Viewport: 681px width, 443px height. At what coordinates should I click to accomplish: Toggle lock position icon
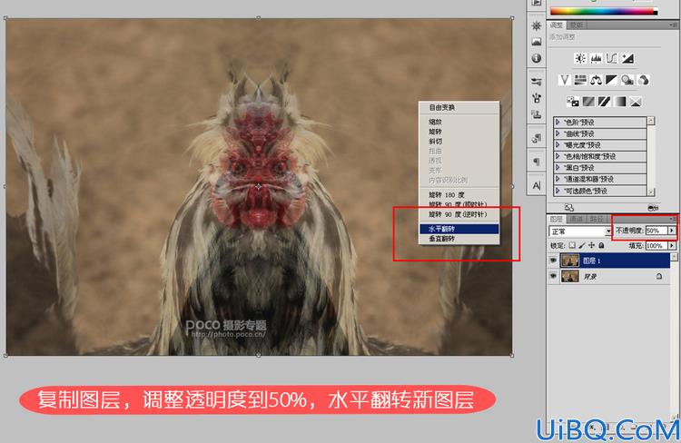coord(591,245)
